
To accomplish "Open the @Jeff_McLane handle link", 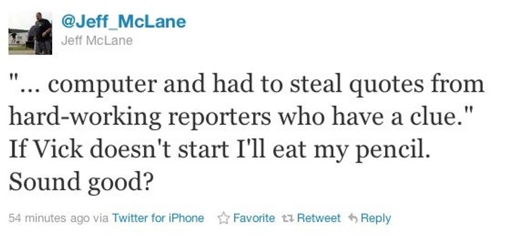I will [123, 21].
